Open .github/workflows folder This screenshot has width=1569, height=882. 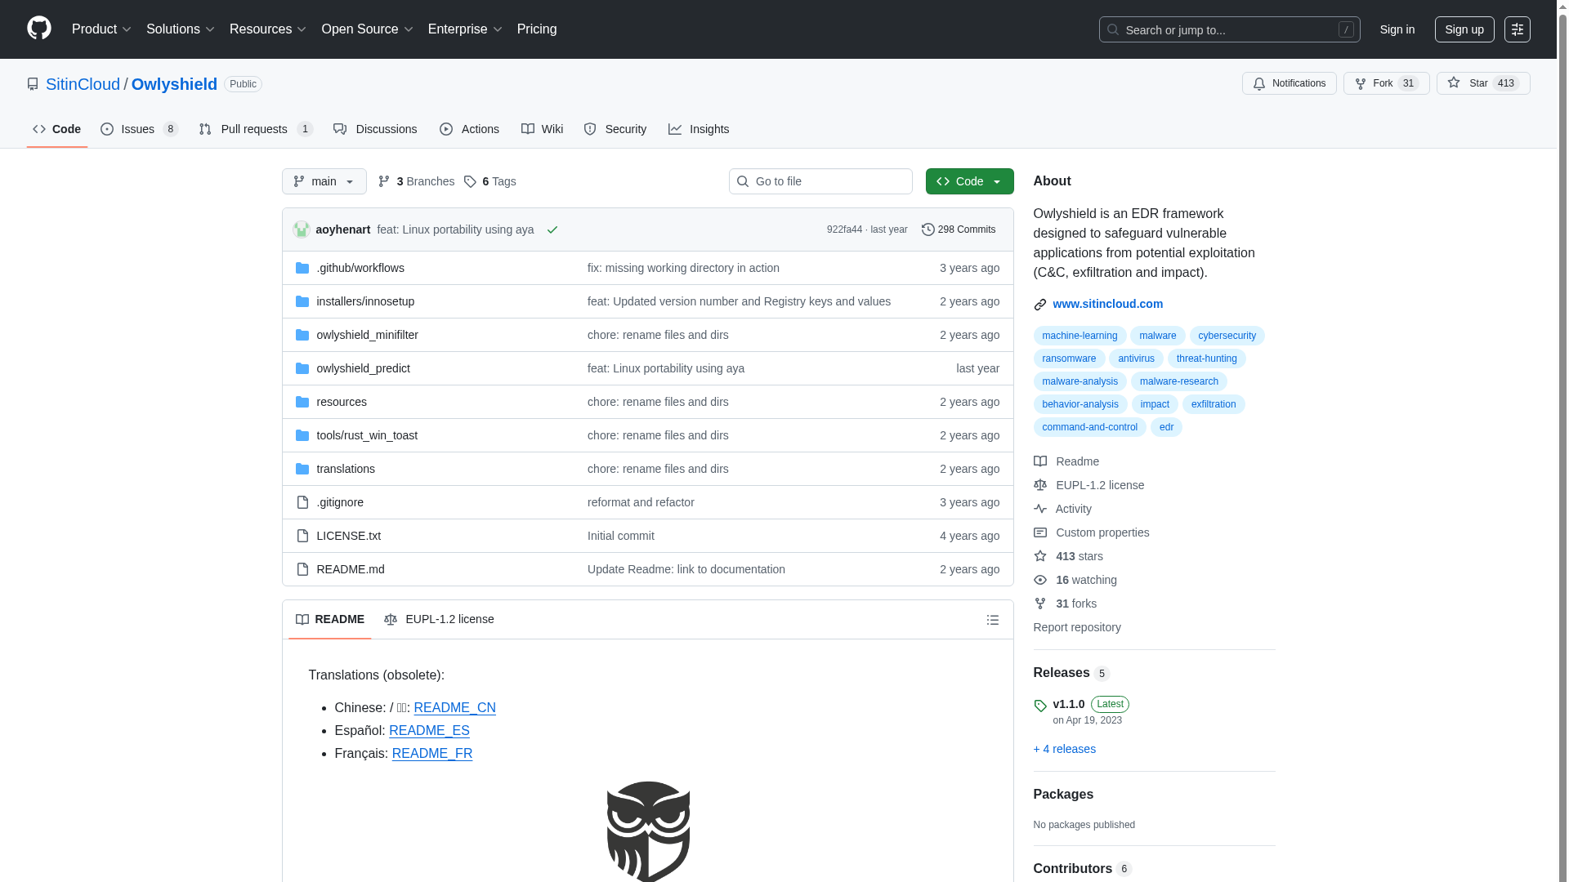click(x=360, y=268)
